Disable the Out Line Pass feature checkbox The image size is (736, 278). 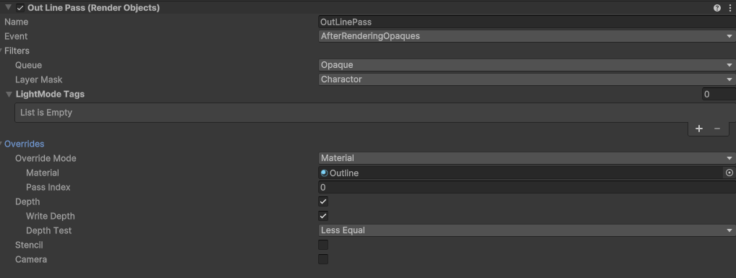click(x=20, y=8)
